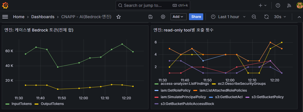
Task: Open the user profile avatar
Action: 300,5
